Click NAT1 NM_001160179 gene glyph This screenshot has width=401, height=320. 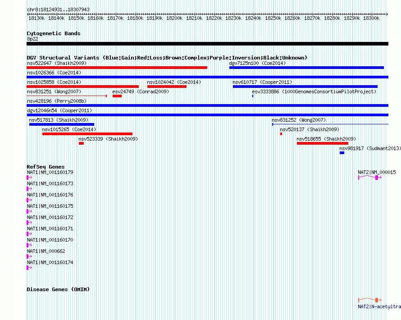tap(29, 178)
